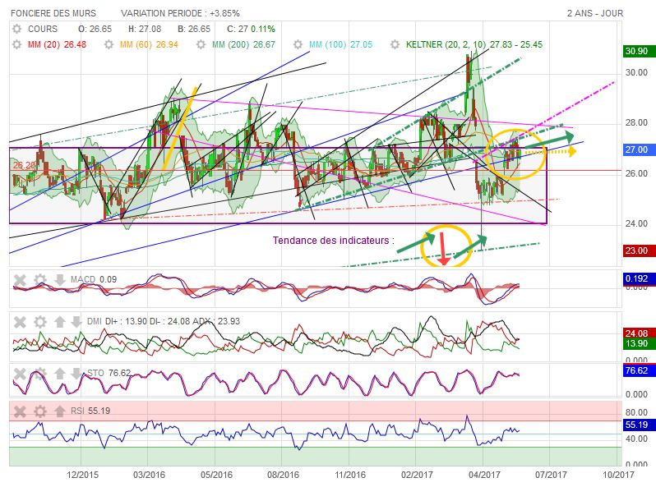Open settings gear for KELTNER indicator
The image size is (656, 487).
tap(395, 44)
